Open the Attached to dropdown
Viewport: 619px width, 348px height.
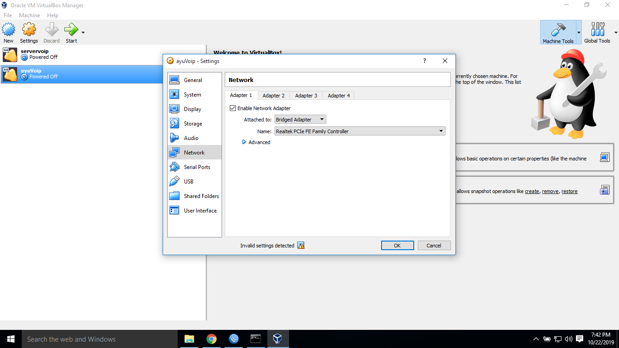click(300, 120)
